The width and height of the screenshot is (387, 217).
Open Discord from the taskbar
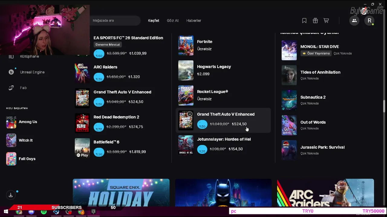pos(31,212)
